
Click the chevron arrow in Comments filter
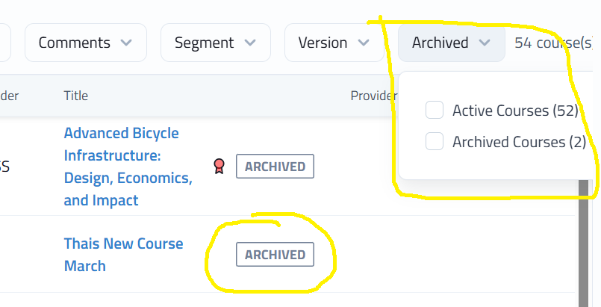[x=127, y=43]
